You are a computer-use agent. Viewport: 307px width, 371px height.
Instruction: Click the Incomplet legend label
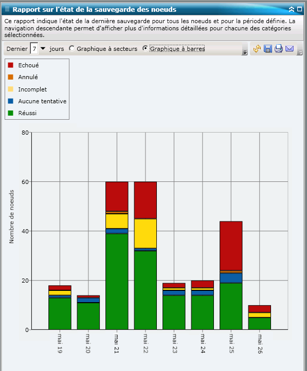[x=32, y=89]
